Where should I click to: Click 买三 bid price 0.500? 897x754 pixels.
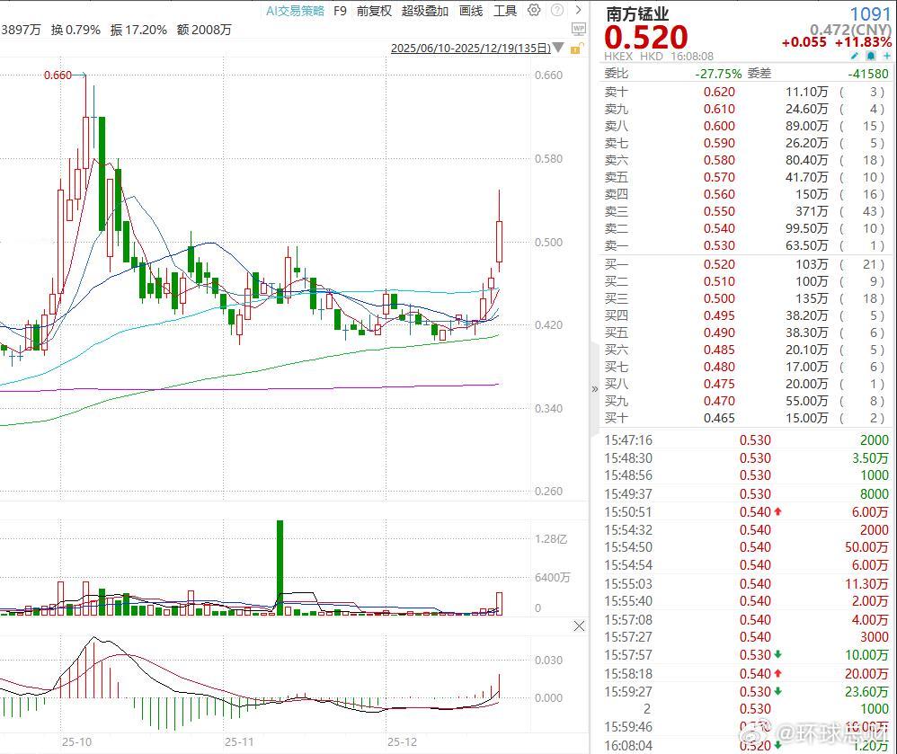pos(719,298)
